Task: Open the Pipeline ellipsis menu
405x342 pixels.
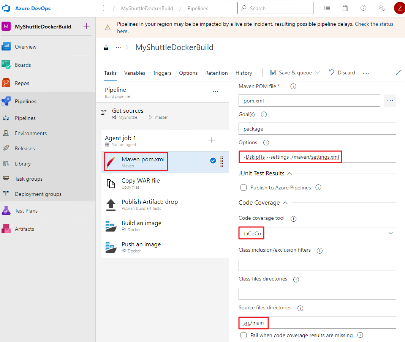Action: tap(216, 91)
